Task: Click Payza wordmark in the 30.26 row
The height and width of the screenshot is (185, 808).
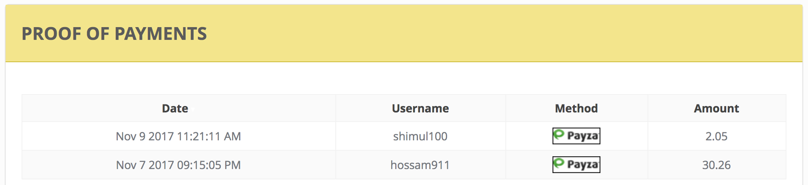Action: pyautogui.click(x=582, y=165)
